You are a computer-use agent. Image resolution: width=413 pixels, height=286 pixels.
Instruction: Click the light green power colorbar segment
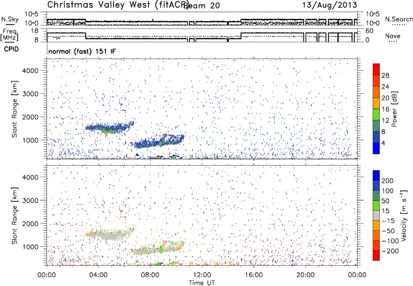pos(376,114)
